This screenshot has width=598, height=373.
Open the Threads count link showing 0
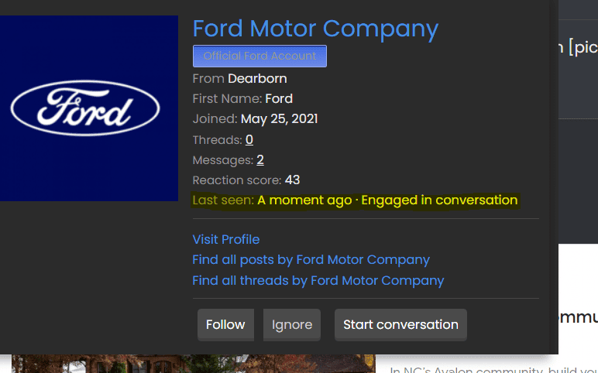pyautogui.click(x=249, y=140)
